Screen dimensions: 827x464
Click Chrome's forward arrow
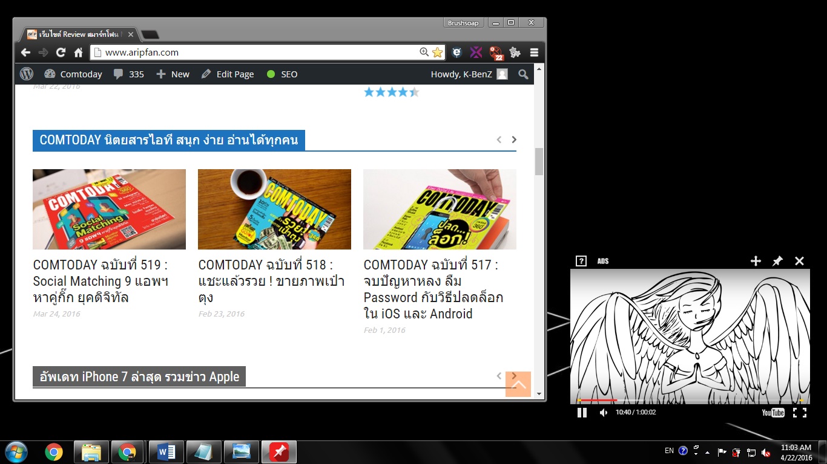tap(43, 53)
